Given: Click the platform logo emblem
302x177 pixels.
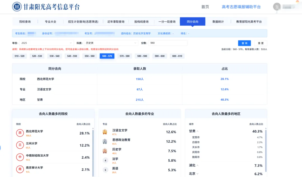Looking at the screenshot, I should point(17,7).
